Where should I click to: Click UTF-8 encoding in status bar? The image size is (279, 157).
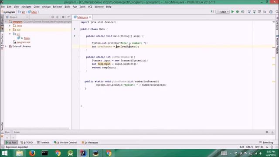click(259, 147)
